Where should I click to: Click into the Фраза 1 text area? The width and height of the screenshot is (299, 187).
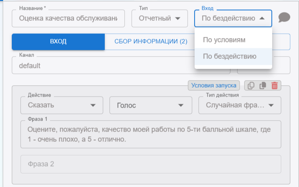(x=150, y=134)
